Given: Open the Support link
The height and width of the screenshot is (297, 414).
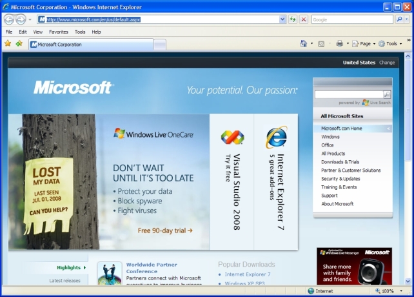Looking at the screenshot, I should (330, 196).
